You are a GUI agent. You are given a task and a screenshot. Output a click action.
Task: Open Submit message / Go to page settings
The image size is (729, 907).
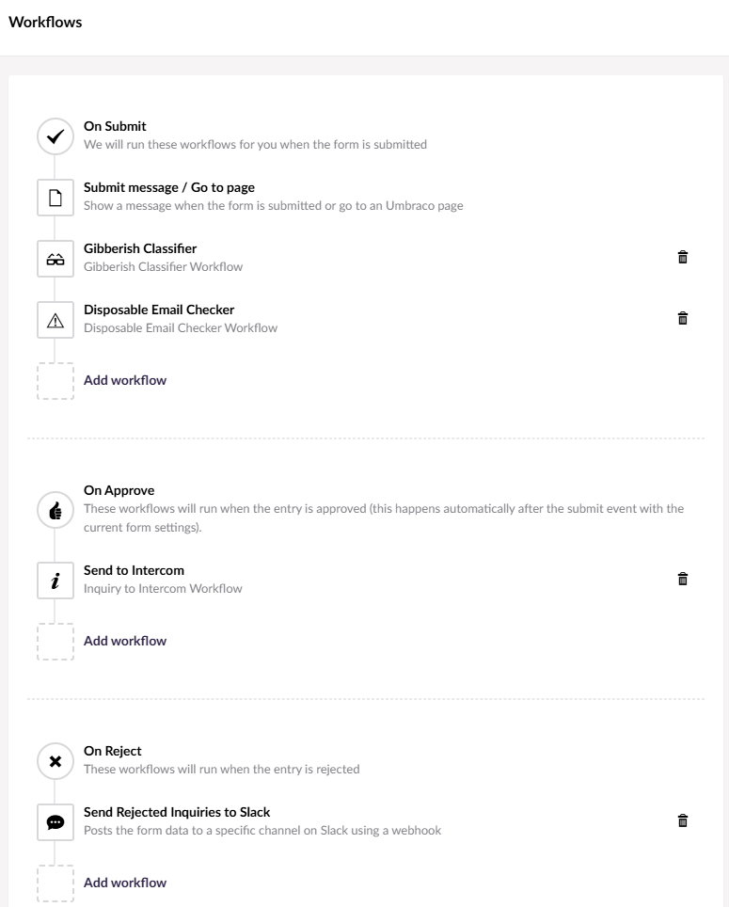pos(169,187)
